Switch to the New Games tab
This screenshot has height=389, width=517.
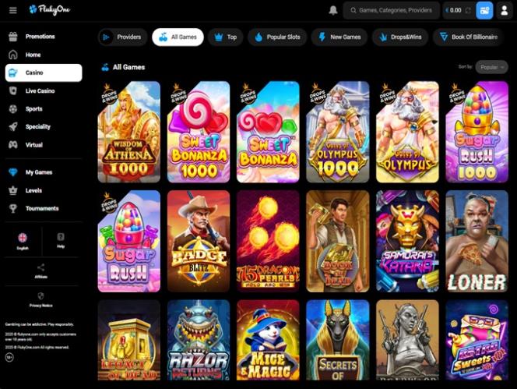tap(339, 37)
